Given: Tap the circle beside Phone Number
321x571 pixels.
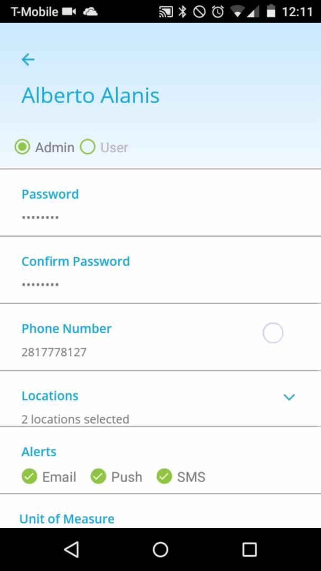Looking at the screenshot, I should (272, 333).
